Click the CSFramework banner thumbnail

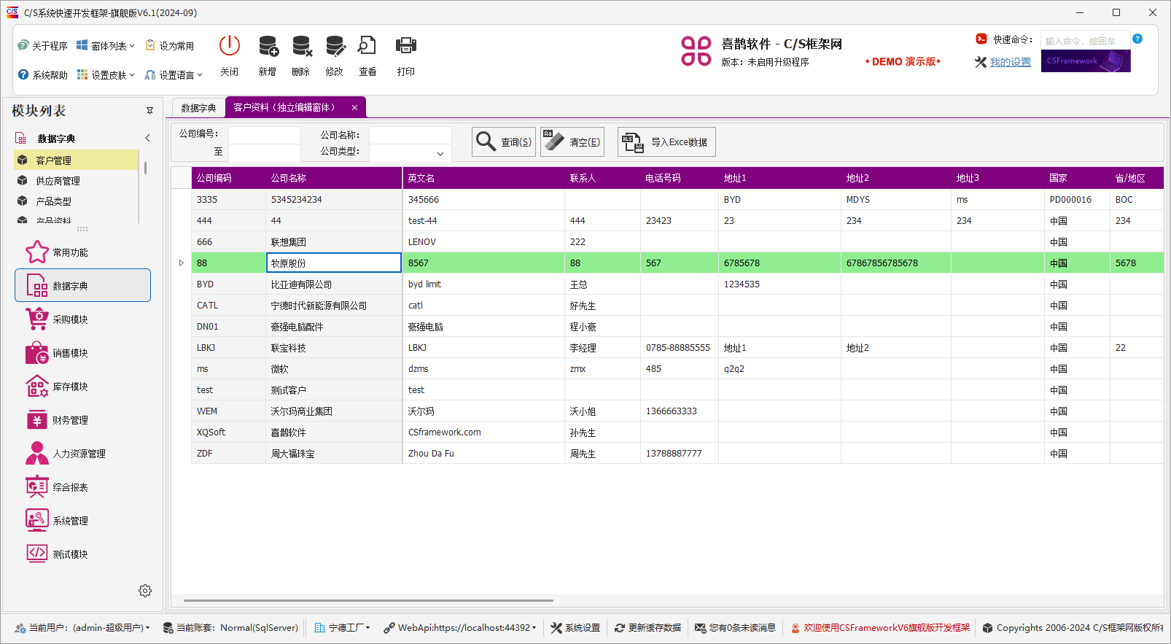click(1086, 61)
